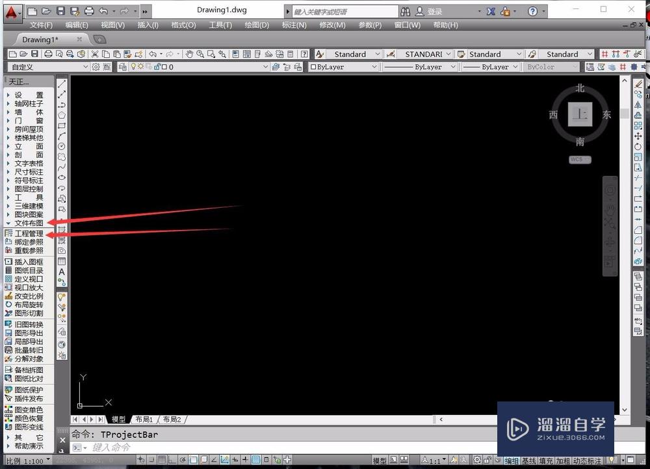
Task: Click the 插入图框 command icon
Action: pyautogui.click(x=8, y=262)
